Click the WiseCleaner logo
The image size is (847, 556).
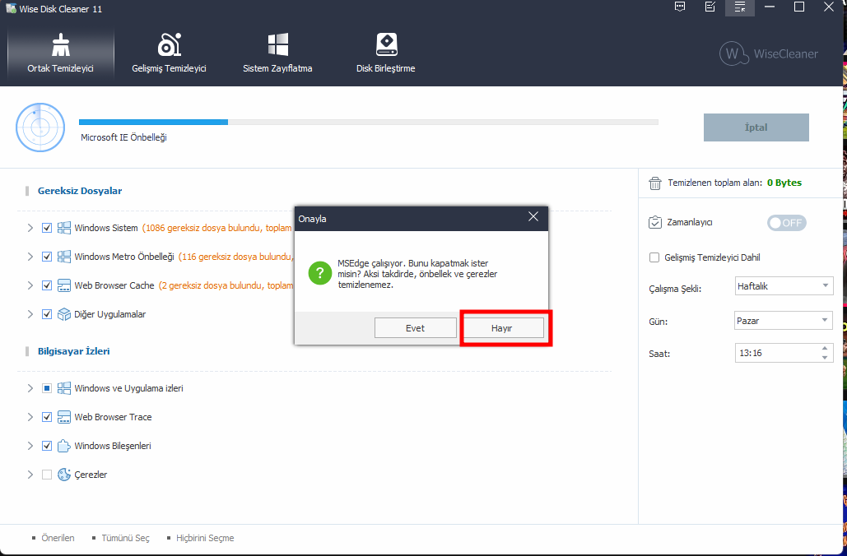pyautogui.click(x=769, y=53)
